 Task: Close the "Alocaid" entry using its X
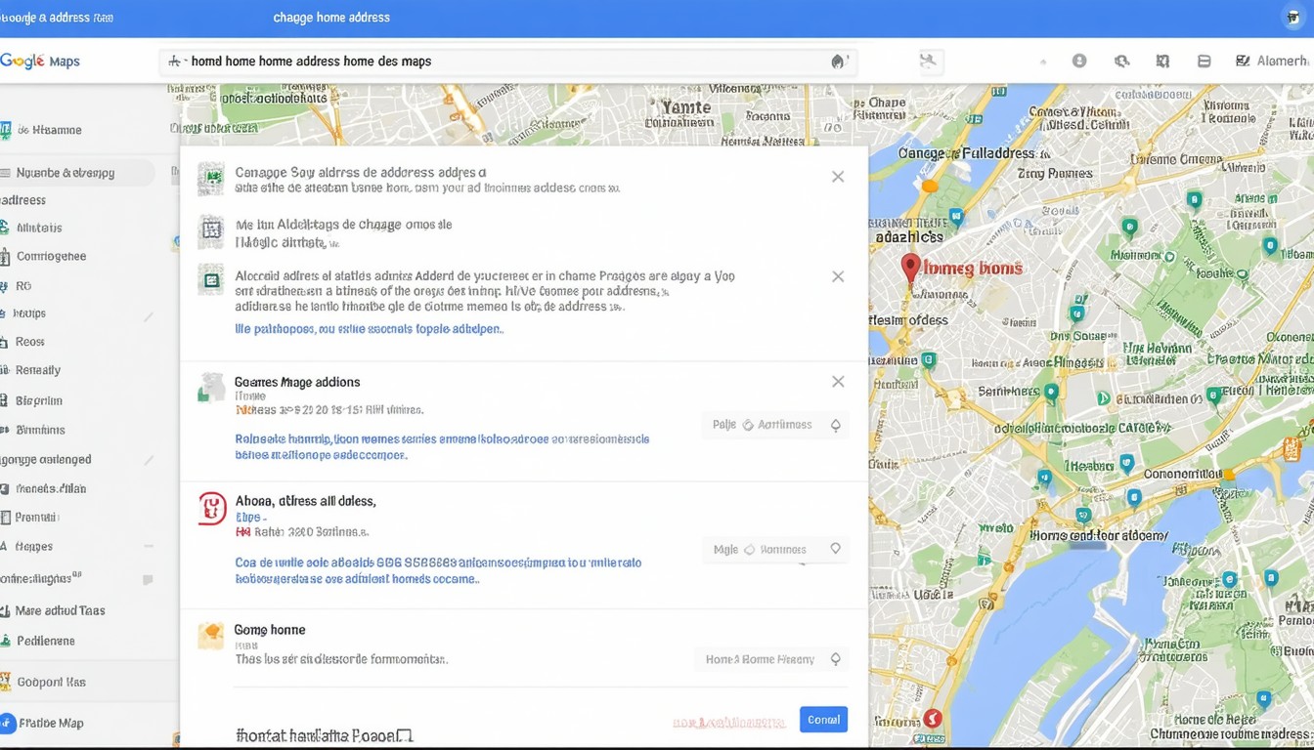pos(838,276)
